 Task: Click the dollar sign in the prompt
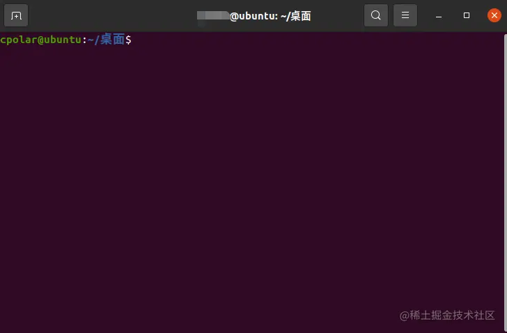(x=128, y=40)
